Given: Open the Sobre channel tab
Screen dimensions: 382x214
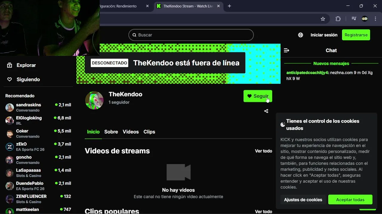Looking at the screenshot, I should 111,132.
